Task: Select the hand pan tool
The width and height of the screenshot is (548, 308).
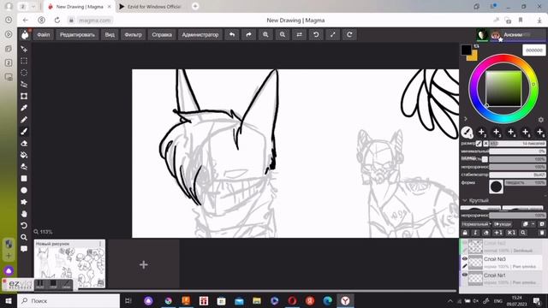Action: click(x=24, y=214)
